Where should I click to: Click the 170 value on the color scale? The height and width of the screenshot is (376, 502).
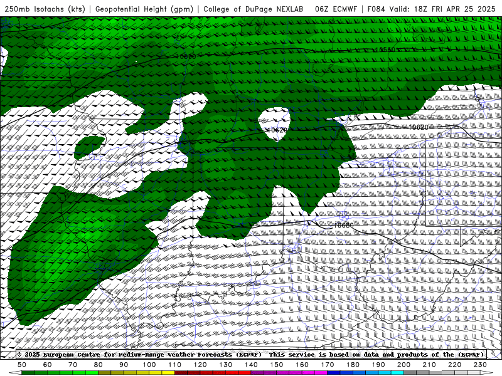(x=328, y=365)
